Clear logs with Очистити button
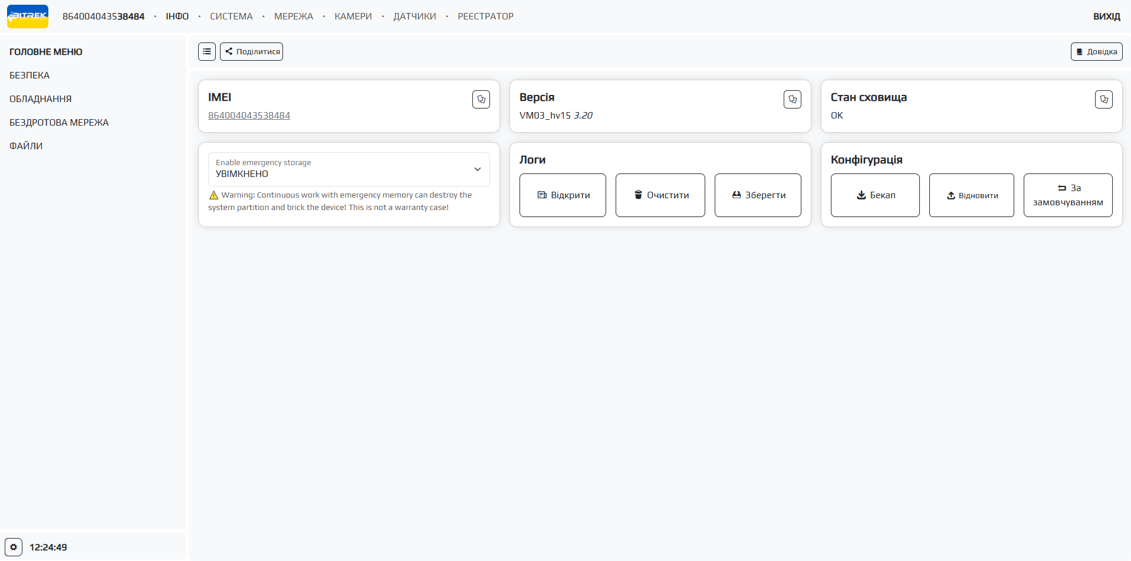The height and width of the screenshot is (561, 1131). click(660, 195)
